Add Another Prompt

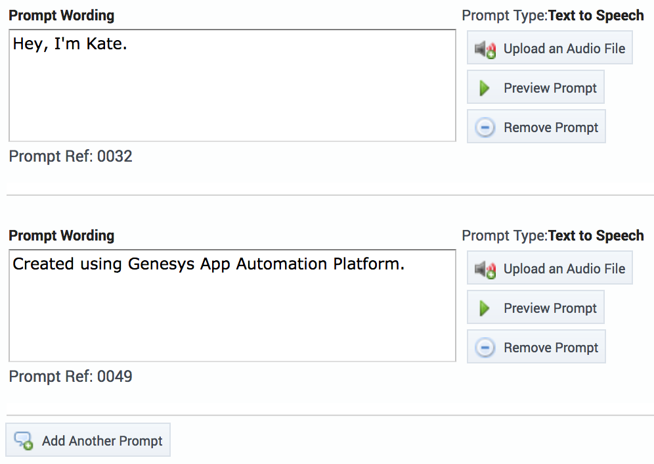88,440
